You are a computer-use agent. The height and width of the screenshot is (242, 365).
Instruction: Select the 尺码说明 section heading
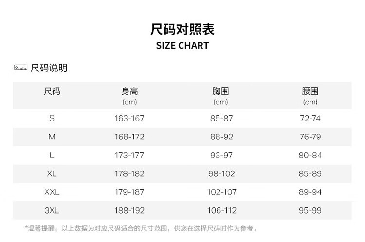click(49, 68)
